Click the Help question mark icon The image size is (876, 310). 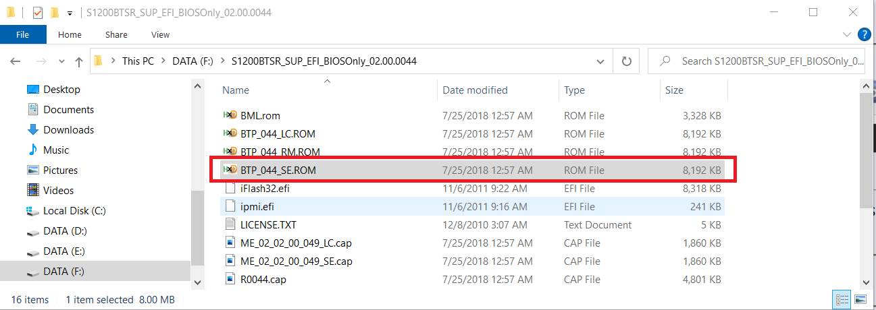pos(864,34)
